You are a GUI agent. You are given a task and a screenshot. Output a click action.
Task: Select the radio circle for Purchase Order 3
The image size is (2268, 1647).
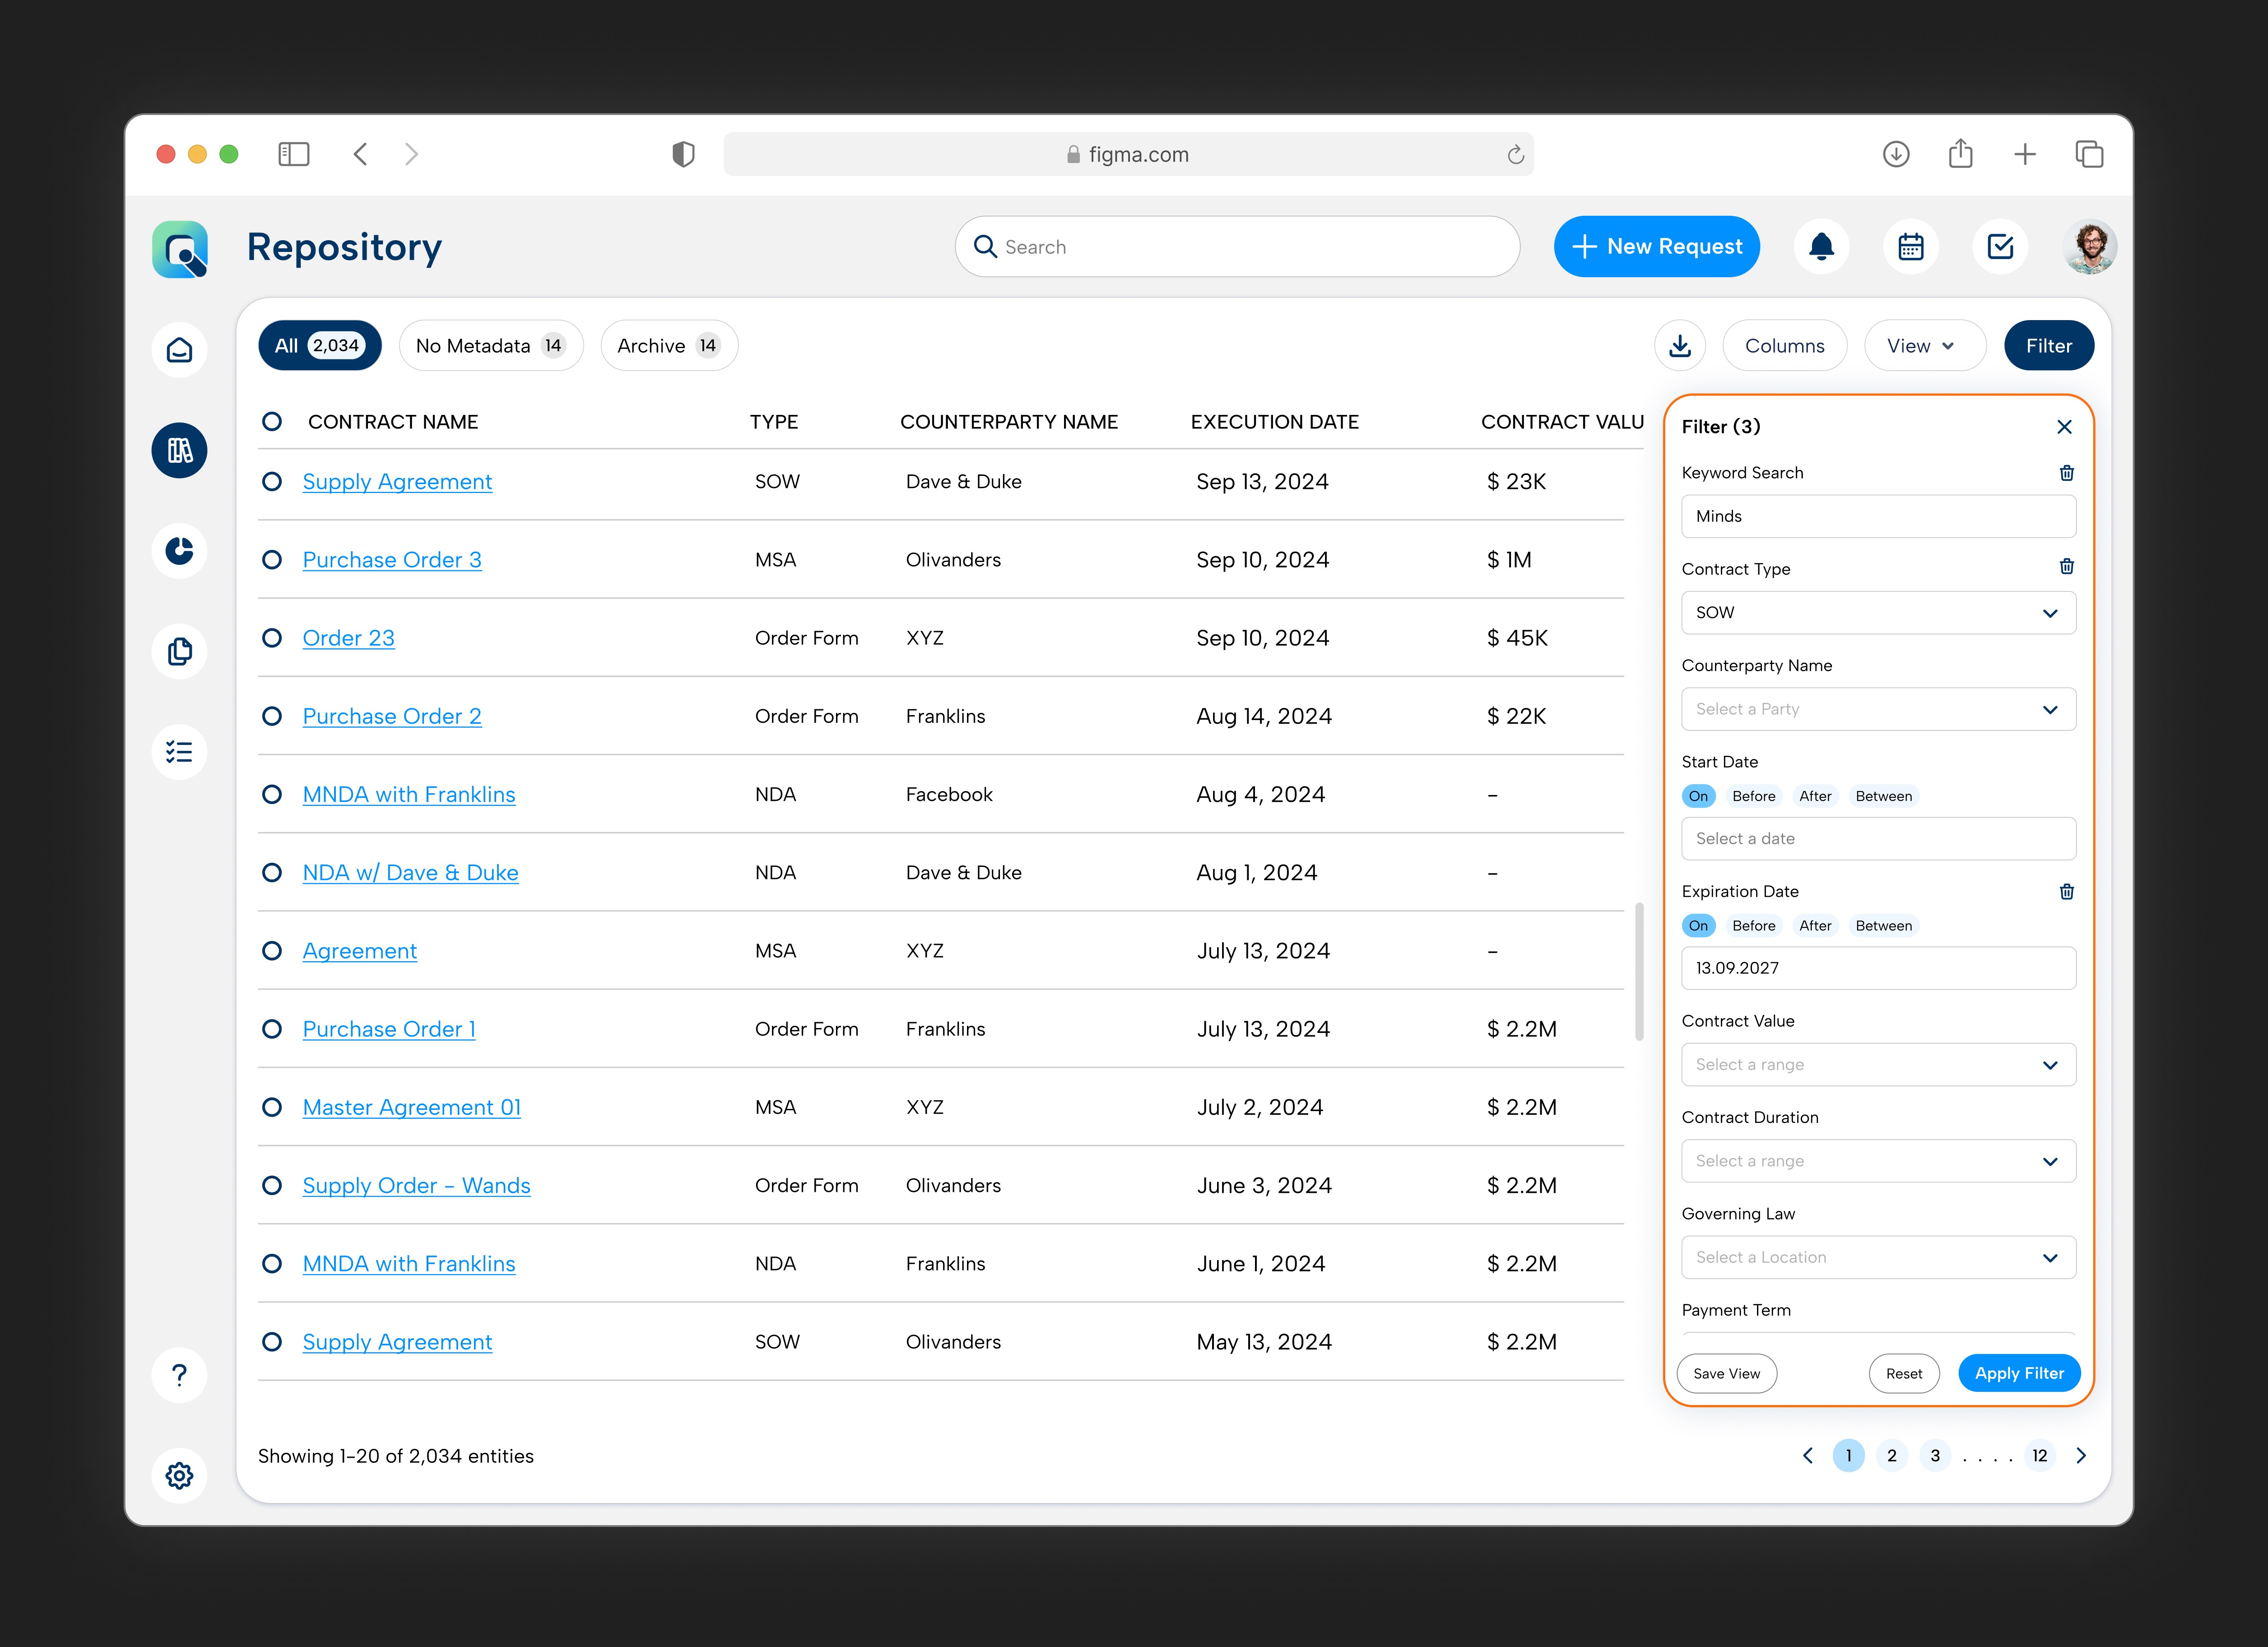[272, 560]
